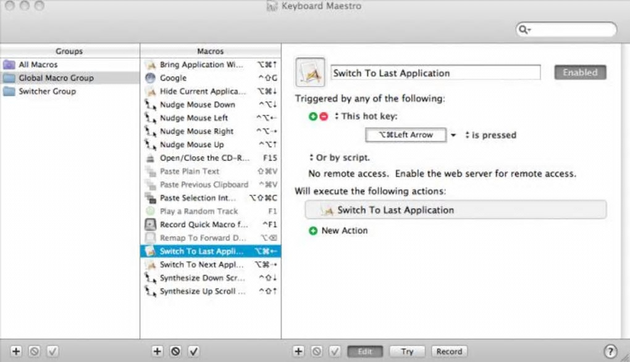Add a new hot key trigger (green plus)
This screenshot has width=630, height=362.
[313, 117]
